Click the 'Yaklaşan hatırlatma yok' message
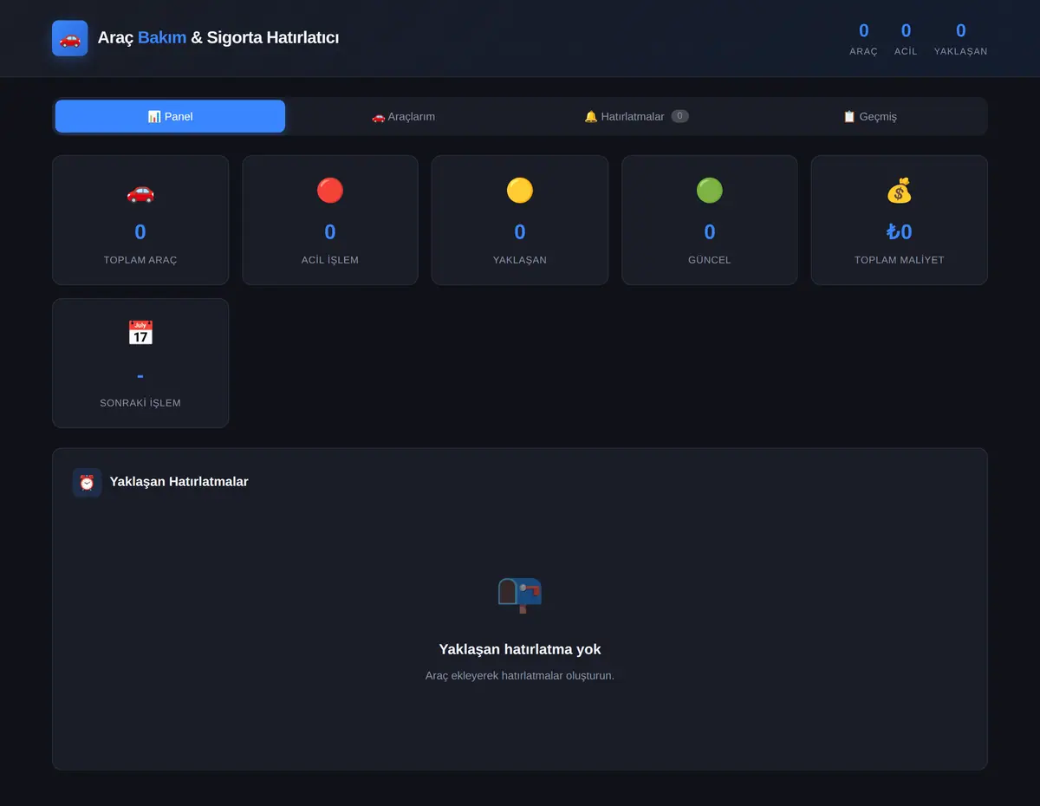This screenshot has height=806, width=1040. pyautogui.click(x=520, y=649)
